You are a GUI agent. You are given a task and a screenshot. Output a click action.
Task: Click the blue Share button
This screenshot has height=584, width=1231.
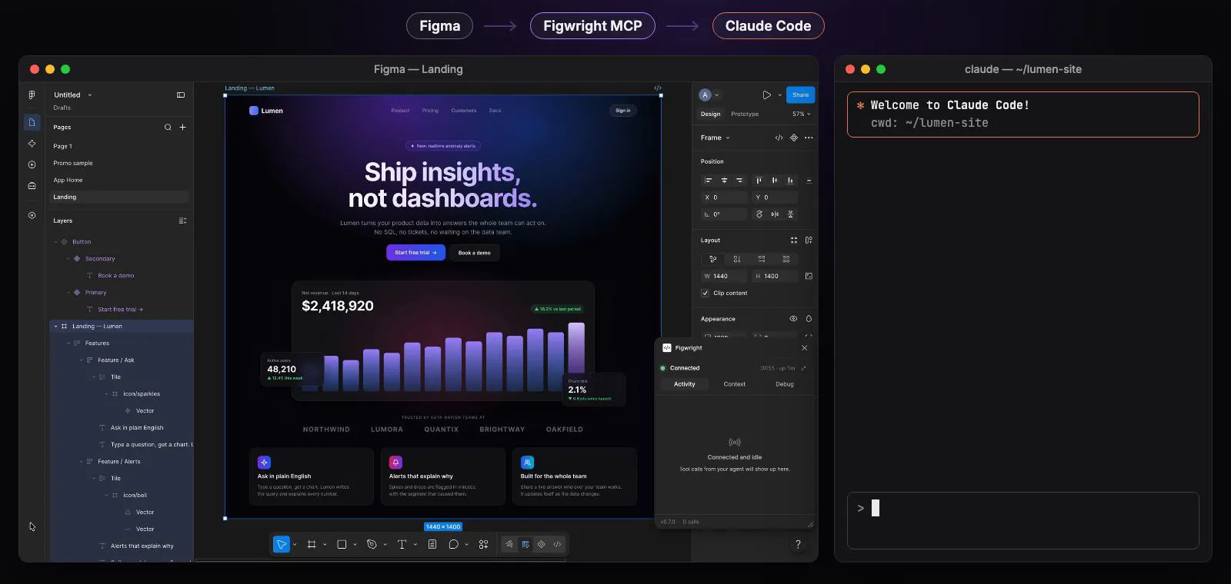click(801, 95)
